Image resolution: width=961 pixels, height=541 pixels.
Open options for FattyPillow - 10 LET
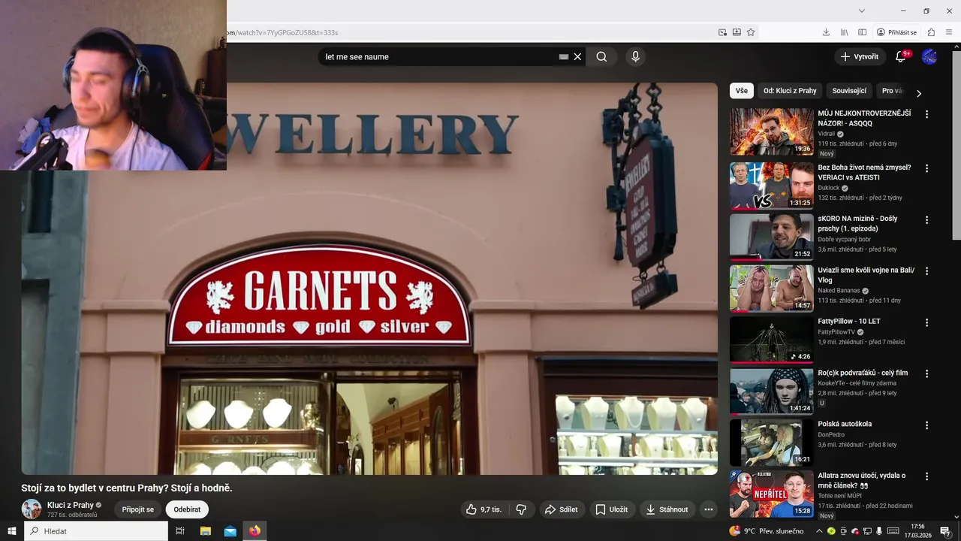[926, 322]
